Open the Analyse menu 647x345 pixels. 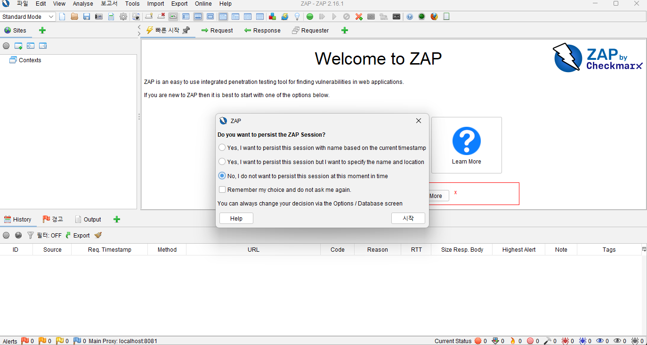(83, 3)
